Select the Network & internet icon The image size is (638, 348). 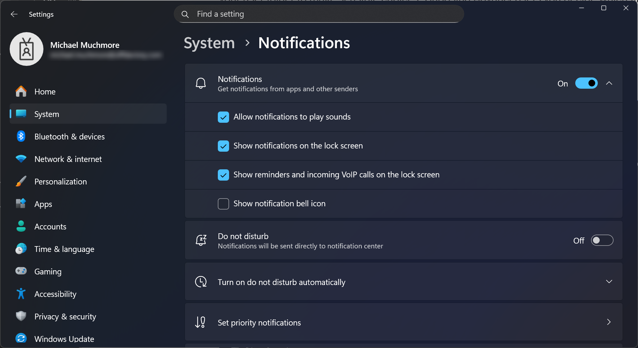point(21,159)
